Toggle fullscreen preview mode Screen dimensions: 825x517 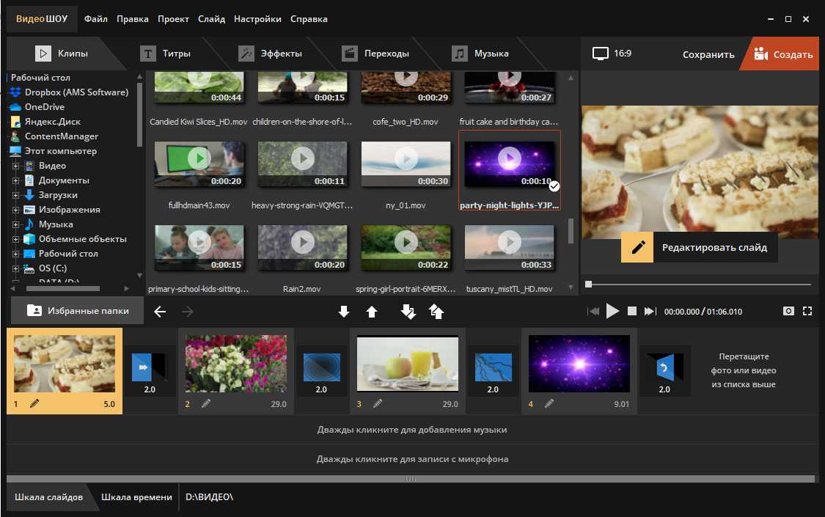[807, 311]
